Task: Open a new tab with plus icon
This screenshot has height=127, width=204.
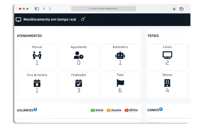Action: pos(174,9)
